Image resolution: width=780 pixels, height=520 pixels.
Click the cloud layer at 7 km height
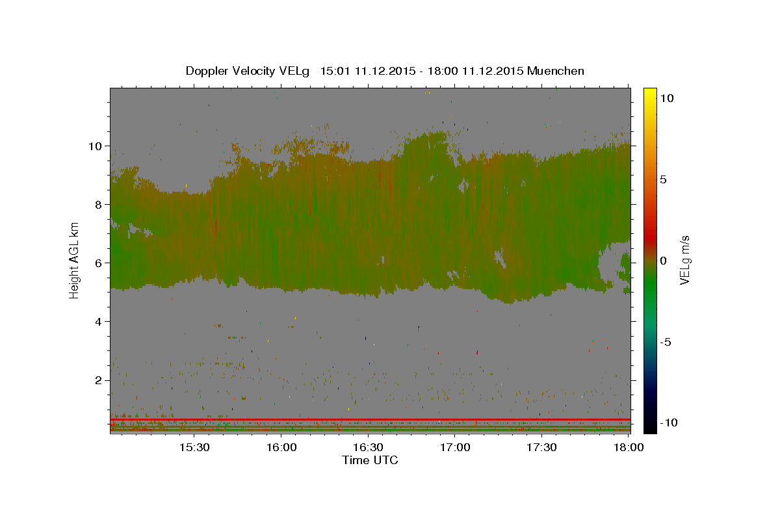[x=370, y=233]
